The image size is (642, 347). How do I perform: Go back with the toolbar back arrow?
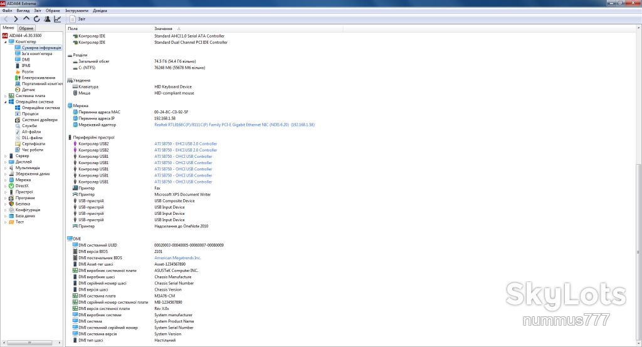coord(6,19)
